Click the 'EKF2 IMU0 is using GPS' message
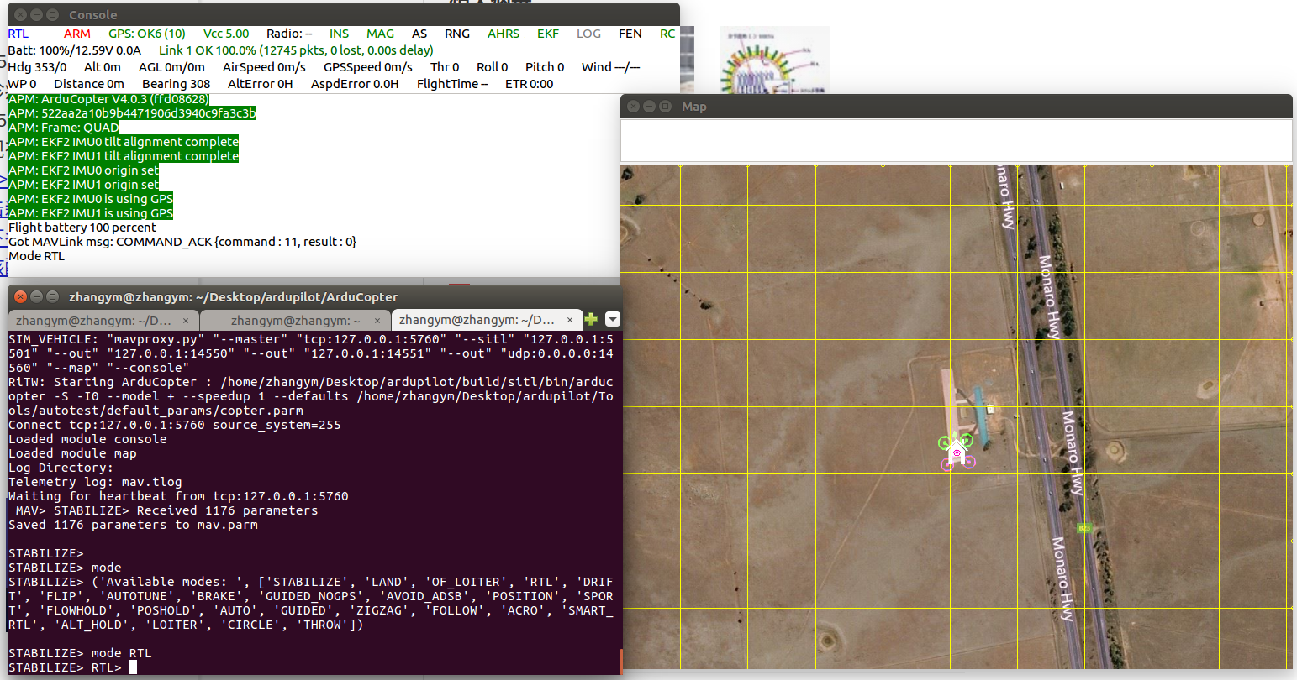The image size is (1297, 680). 91,199
